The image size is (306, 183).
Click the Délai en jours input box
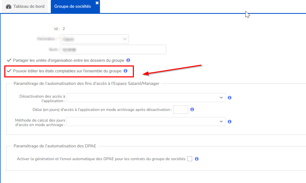tap(181, 110)
